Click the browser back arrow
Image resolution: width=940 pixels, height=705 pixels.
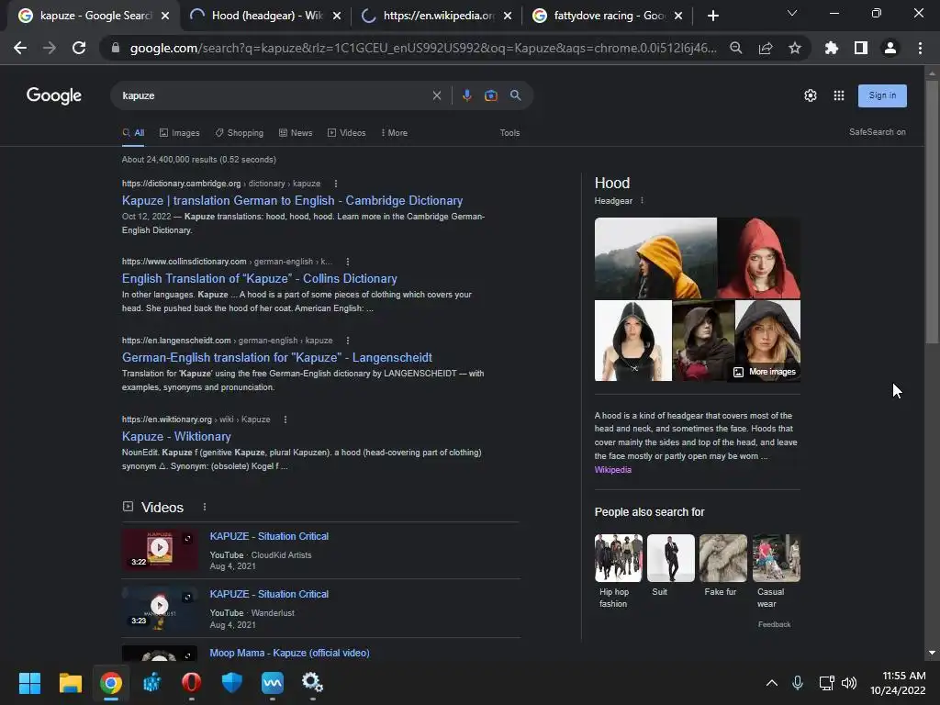point(20,48)
